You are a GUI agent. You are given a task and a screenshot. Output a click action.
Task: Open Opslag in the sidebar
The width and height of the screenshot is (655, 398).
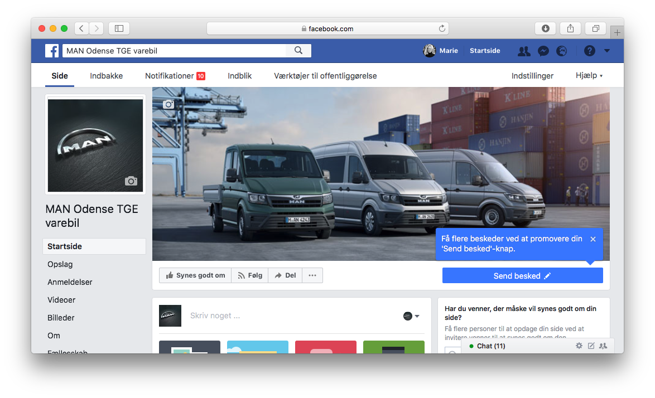click(60, 265)
